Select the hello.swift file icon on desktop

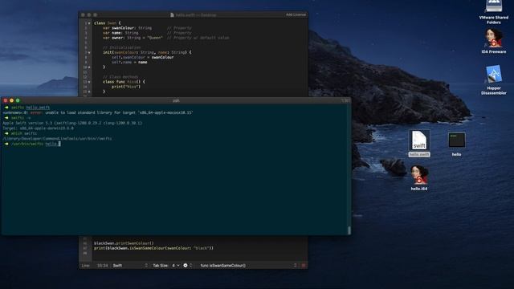419,144
